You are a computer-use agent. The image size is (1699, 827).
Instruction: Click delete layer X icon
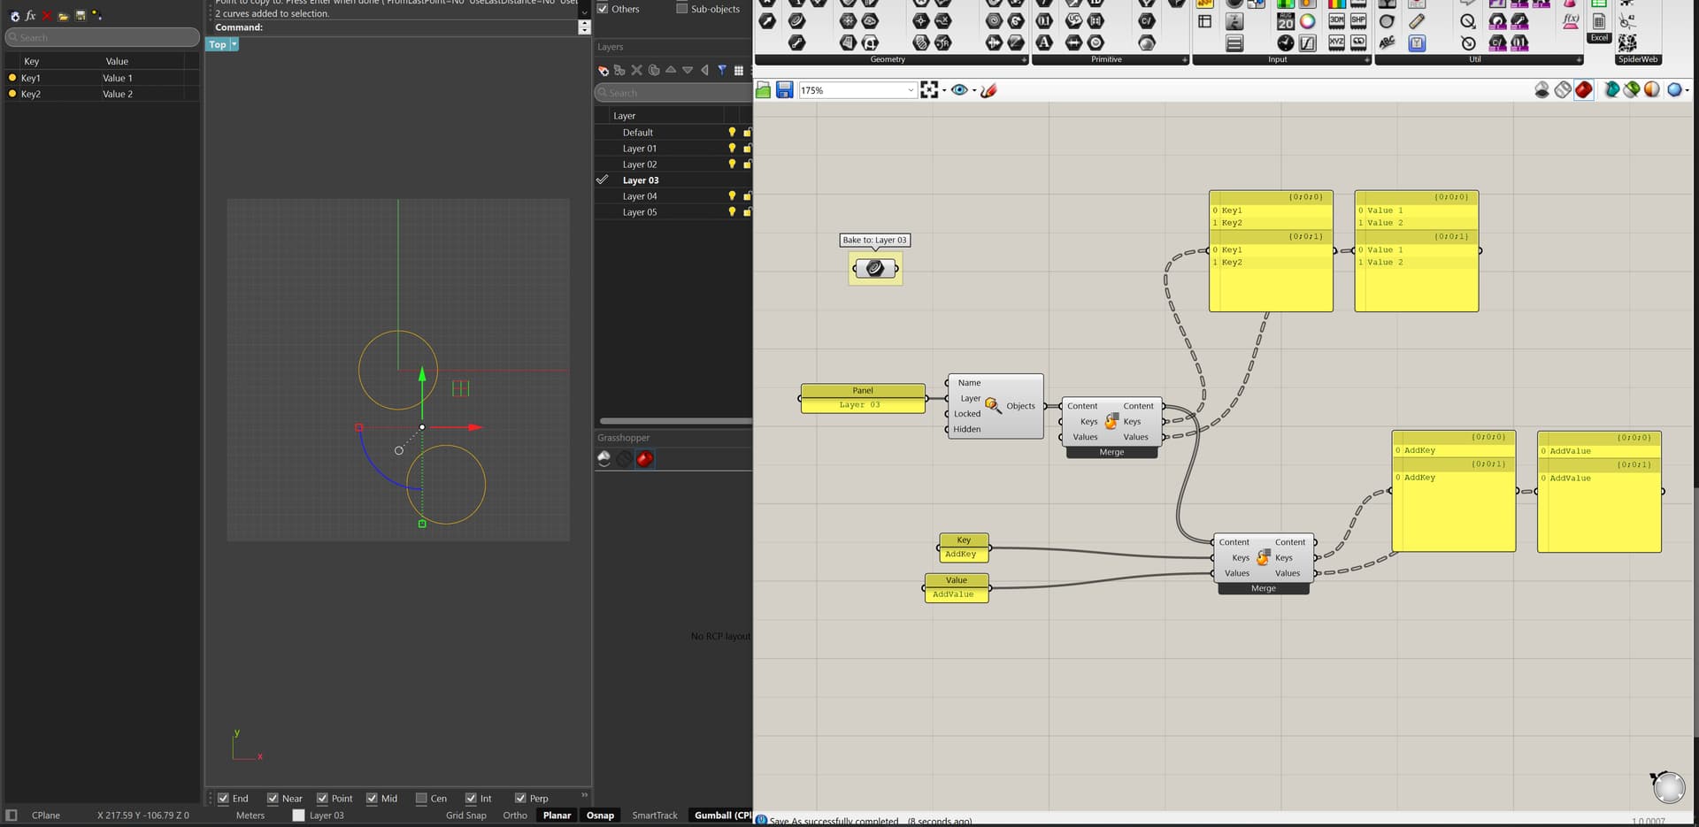[x=636, y=70]
